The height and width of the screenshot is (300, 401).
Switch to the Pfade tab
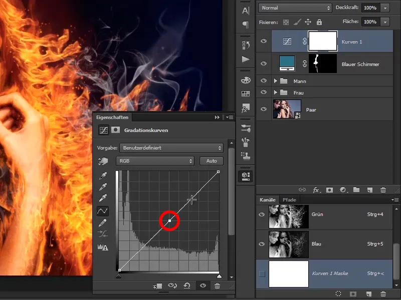tap(289, 199)
